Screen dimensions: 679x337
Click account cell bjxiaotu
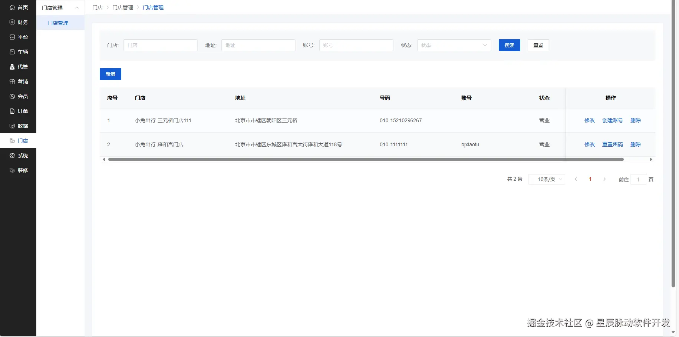point(470,144)
